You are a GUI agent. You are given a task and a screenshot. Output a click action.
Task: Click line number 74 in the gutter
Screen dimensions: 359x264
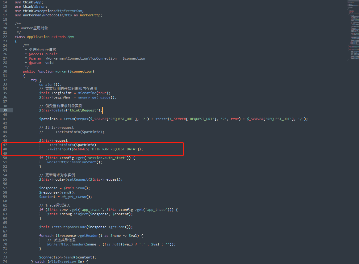5,262
